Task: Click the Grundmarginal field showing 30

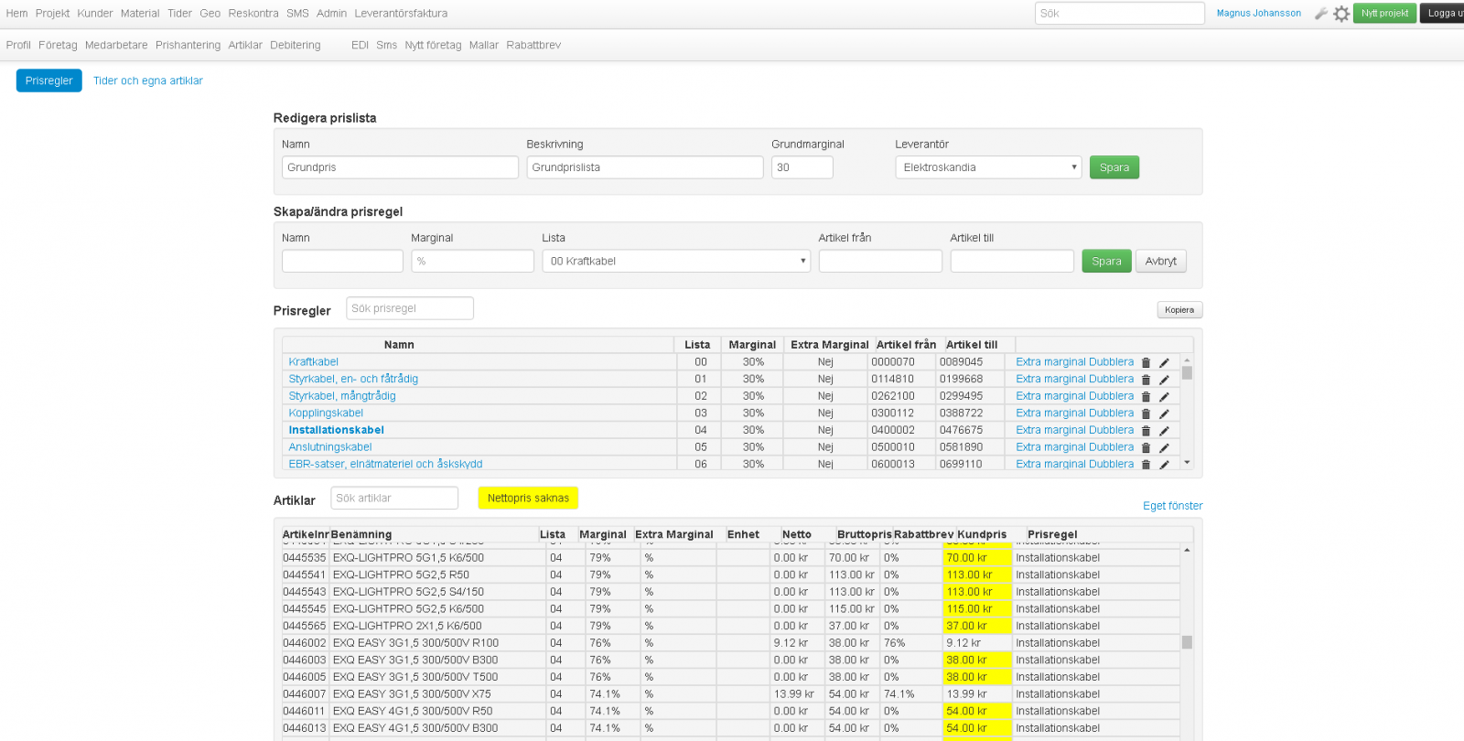Action: coord(802,167)
